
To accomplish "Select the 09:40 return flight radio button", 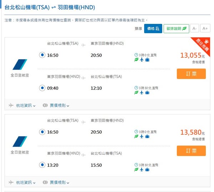I will pyautogui.click(x=42, y=88).
